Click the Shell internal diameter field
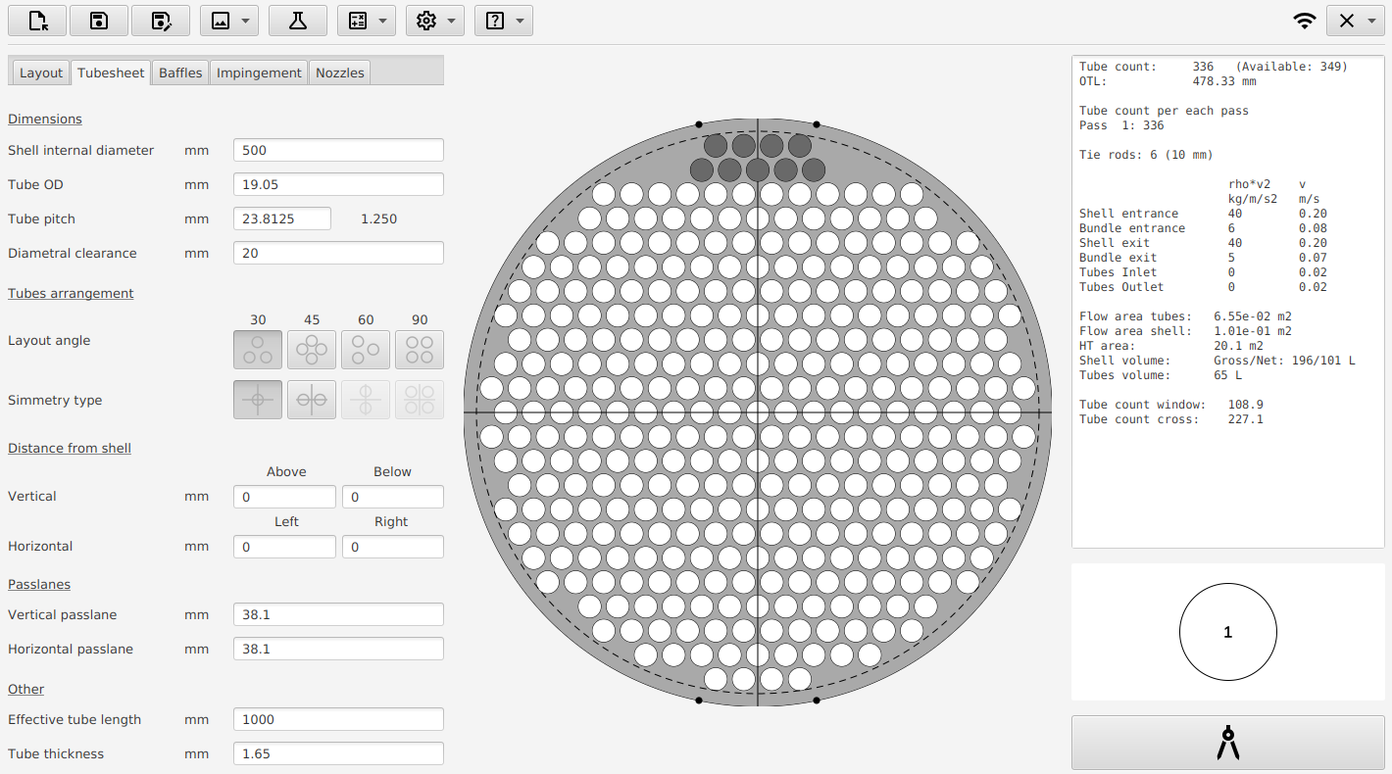 (x=338, y=150)
